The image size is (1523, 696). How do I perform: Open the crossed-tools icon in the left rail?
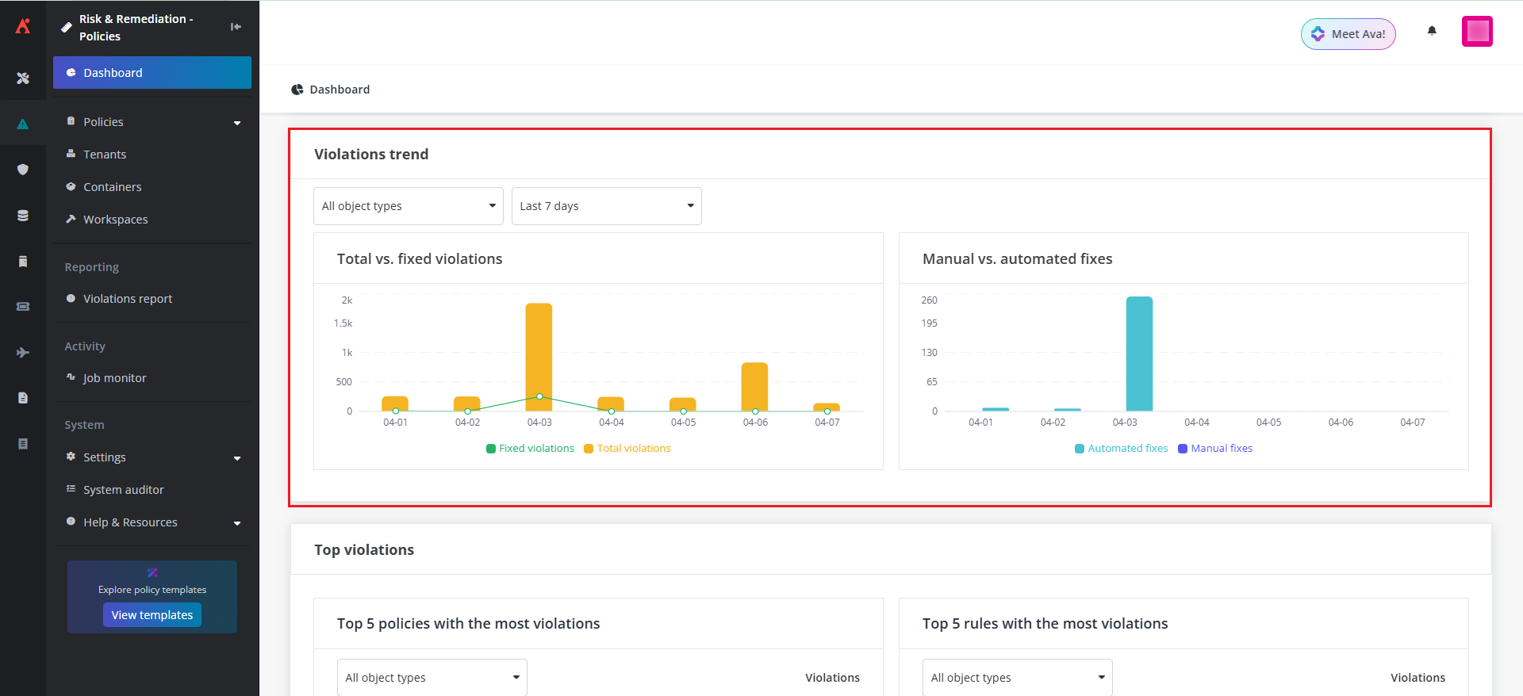click(x=23, y=78)
